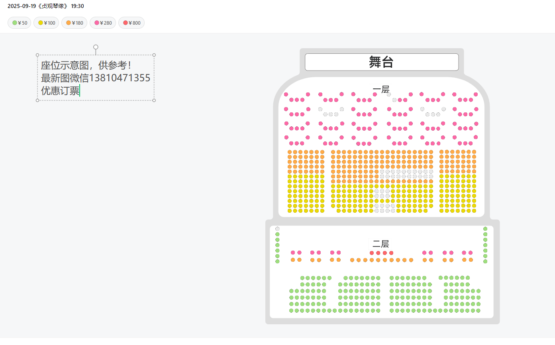Click the text box top-left corner handle
Viewport: 555px width, 345px height.
click(x=37, y=55)
